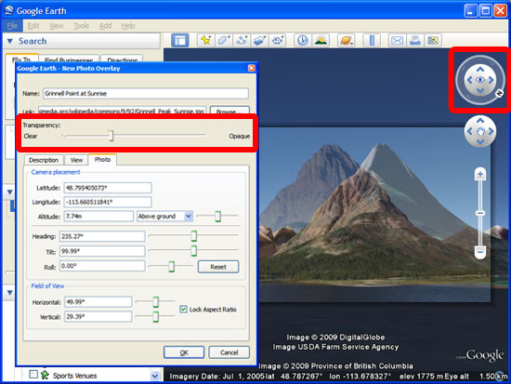Click the Heading value field

click(102, 236)
